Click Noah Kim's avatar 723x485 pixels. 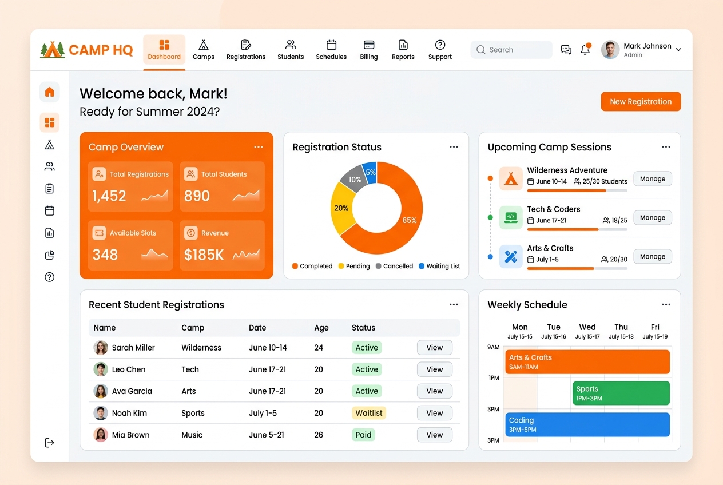[101, 413]
